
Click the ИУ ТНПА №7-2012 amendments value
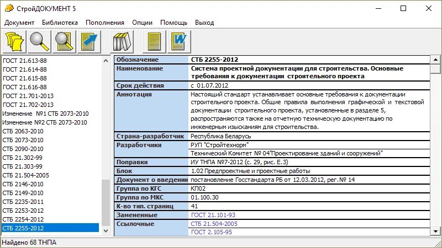tap(239, 162)
